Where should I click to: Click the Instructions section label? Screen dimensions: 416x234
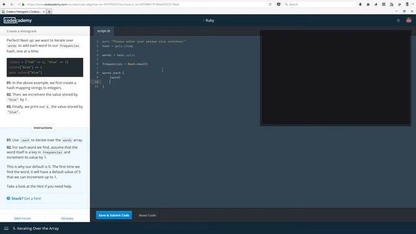point(43,128)
